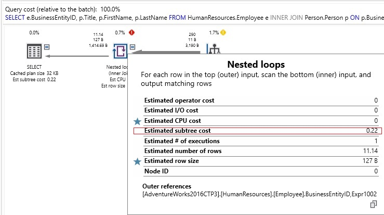Image resolution: width=384 pixels, height=215 pixels.
Task: Collapse the Nested loops node minus box
Action: (133, 47)
